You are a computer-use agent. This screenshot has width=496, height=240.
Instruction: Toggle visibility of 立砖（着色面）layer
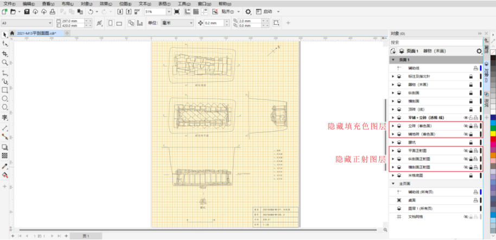pyautogui.click(x=465, y=126)
